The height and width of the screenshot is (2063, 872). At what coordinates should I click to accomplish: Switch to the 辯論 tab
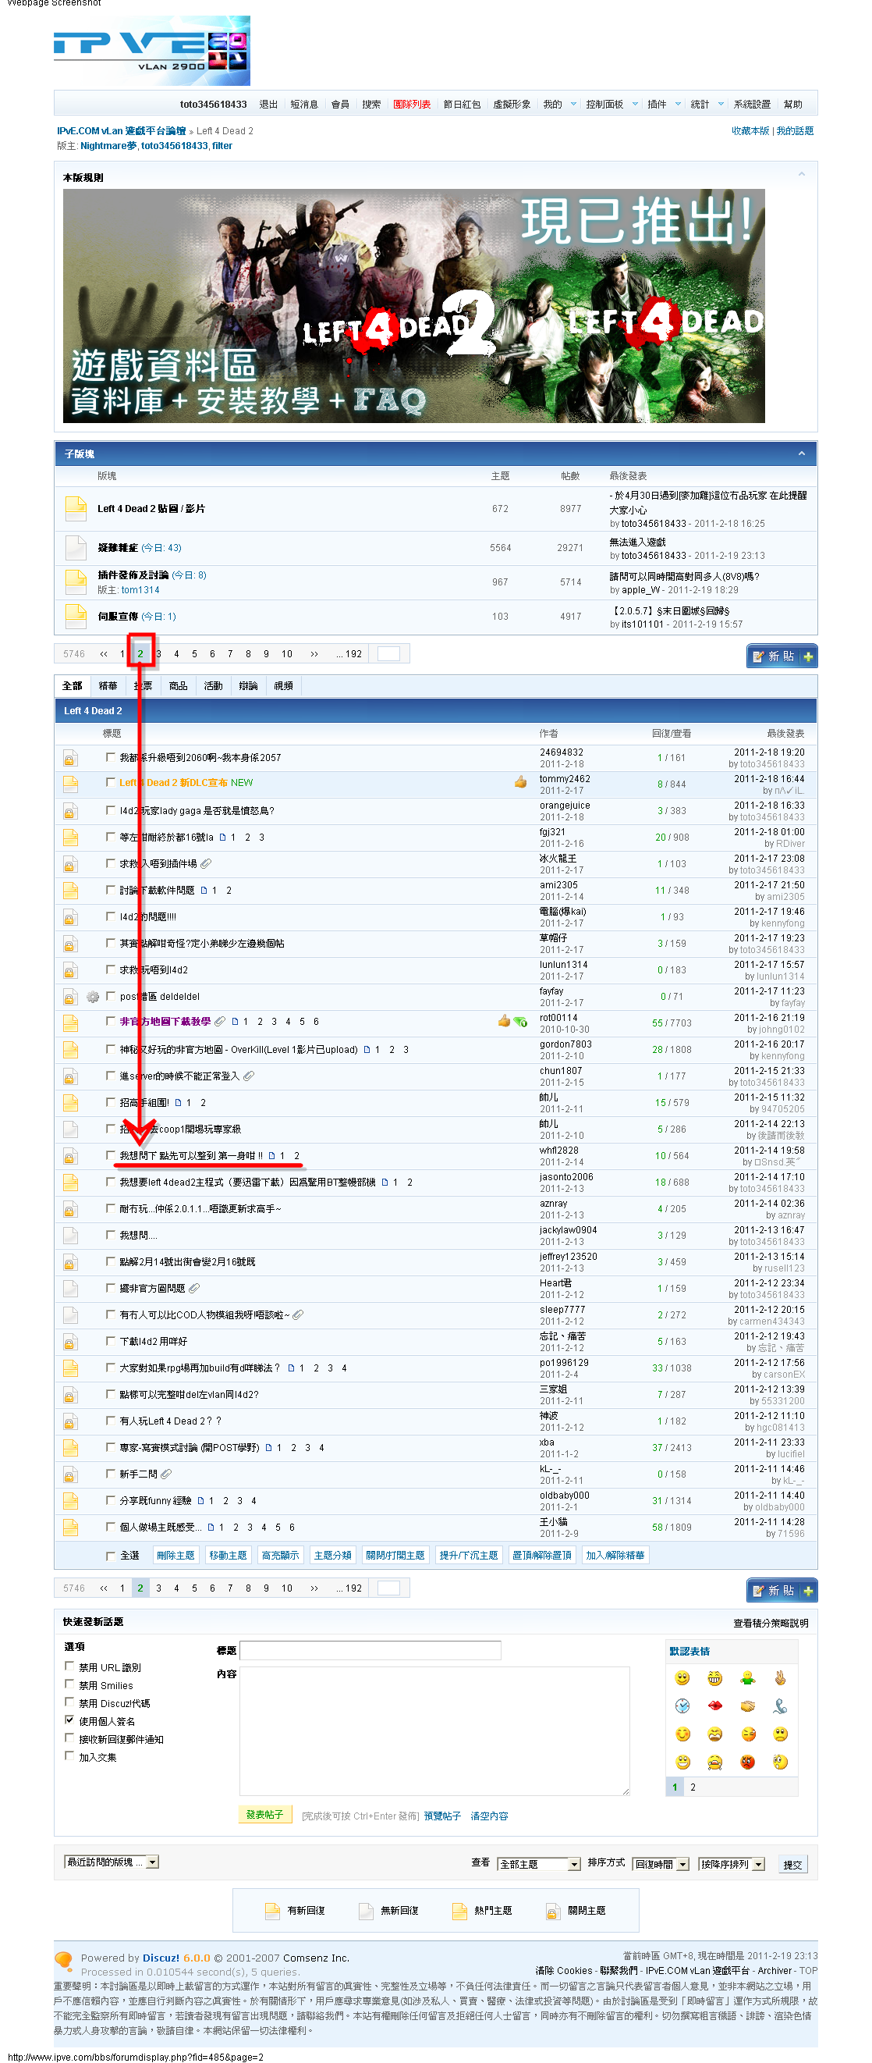click(249, 685)
